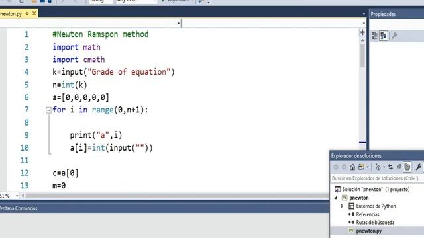Click the "a=[0,0,0,0,0]" code line
Viewport: 424px width, 238px height.
coord(81,97)
